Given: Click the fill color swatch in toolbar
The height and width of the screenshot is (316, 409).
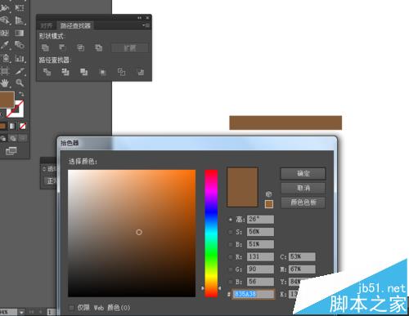Looking at the screenshot, I should pyautogui.click(x=7, y=100).
